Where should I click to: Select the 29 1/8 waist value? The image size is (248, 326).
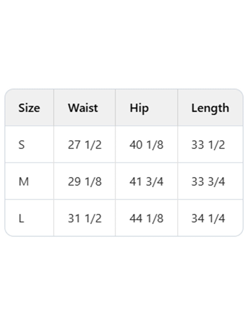[85, 182]
